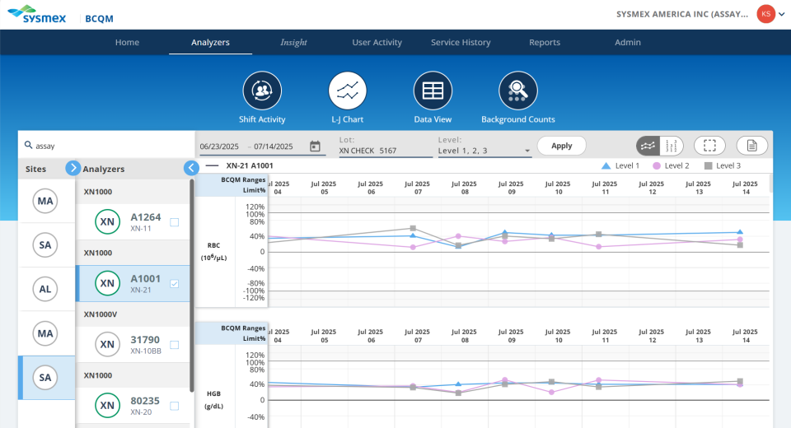This screenshot has width=791, height=428.
Task: Open Background Counts
Action: coord(518,91)
